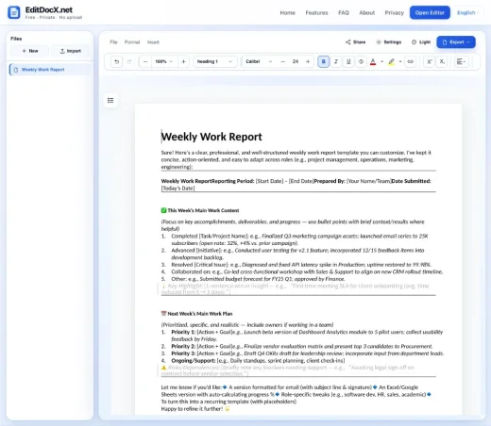
Task: Click the 'Files' panel title
Action: coord(16,39)
